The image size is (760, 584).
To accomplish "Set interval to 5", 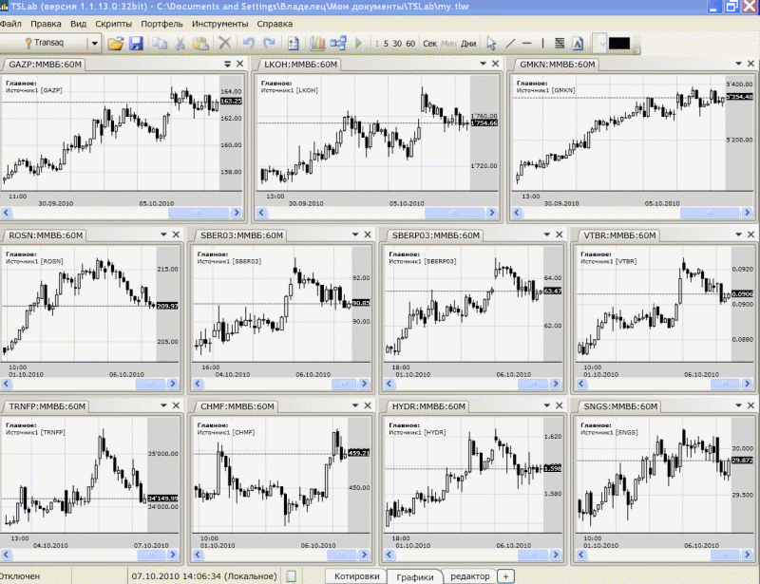I will pos(386,44).
